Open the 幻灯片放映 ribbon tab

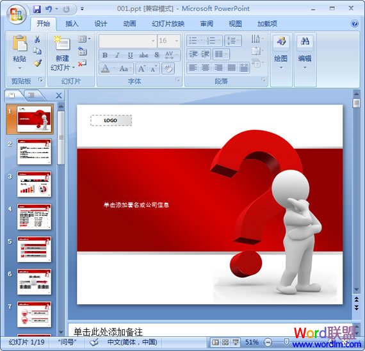point(168,24)
